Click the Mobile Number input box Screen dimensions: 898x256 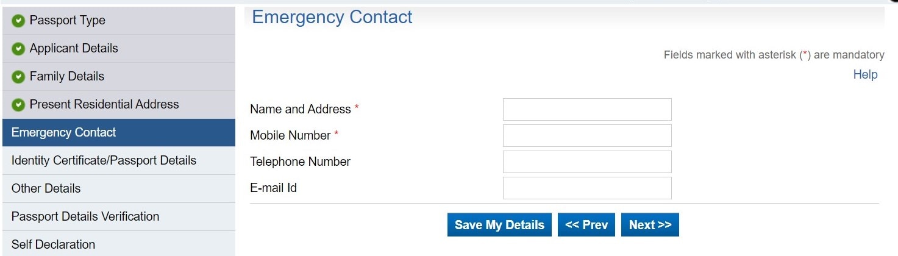(586, 136)
